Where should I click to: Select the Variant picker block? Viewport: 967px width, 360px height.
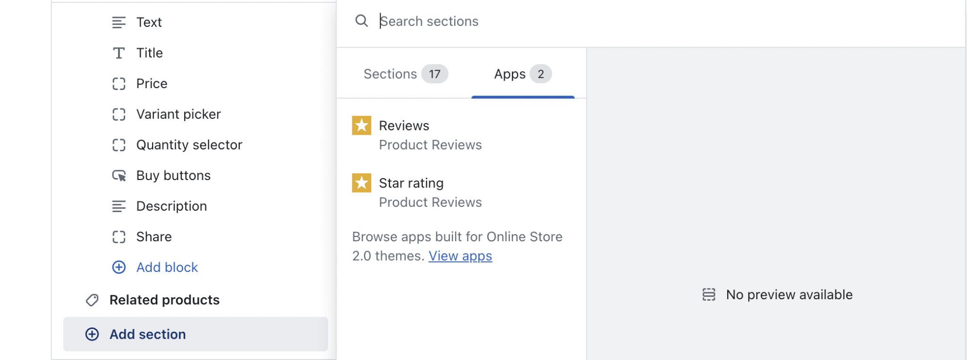178,114
